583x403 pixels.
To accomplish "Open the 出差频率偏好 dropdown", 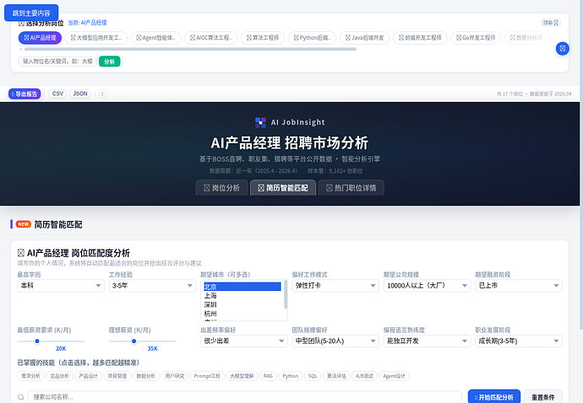I will point(244,341).
